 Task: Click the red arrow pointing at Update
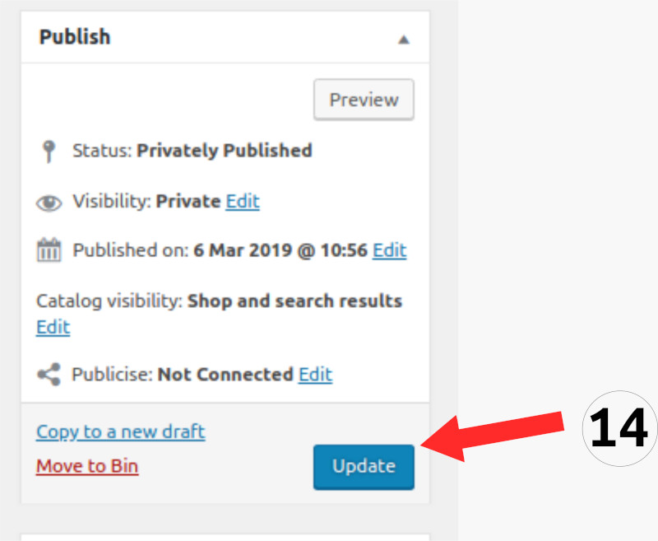point(493,436)
